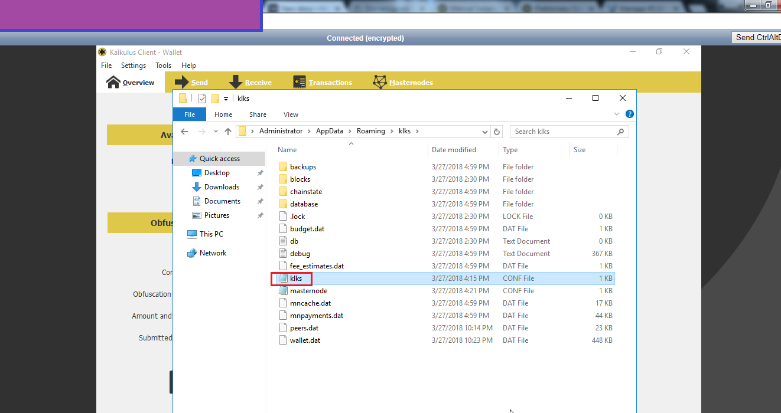Unpin Desktop using its pin icon
The image size is (781, 413).
coord(260,173)
